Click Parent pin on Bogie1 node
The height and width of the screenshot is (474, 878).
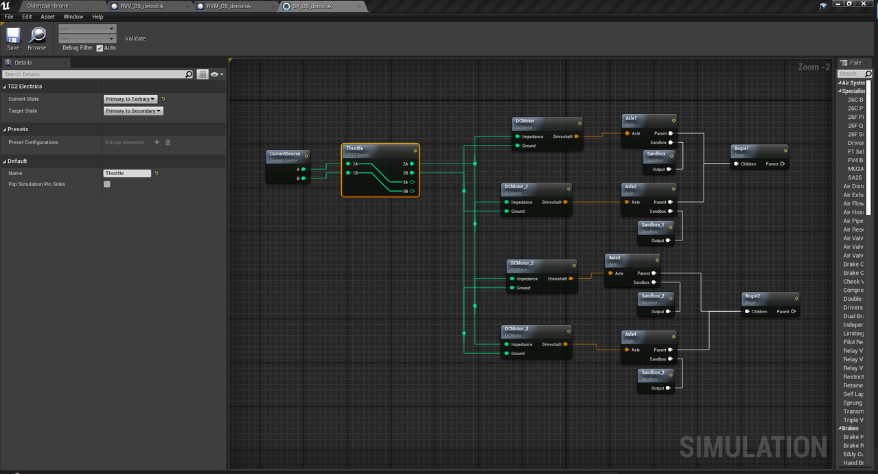pos(782,164)
